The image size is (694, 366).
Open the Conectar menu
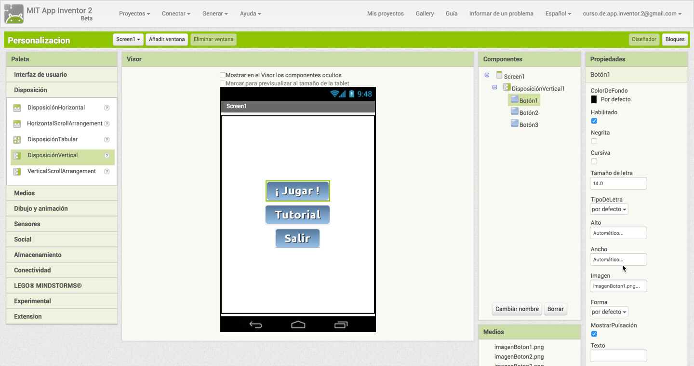click(176, 14)
